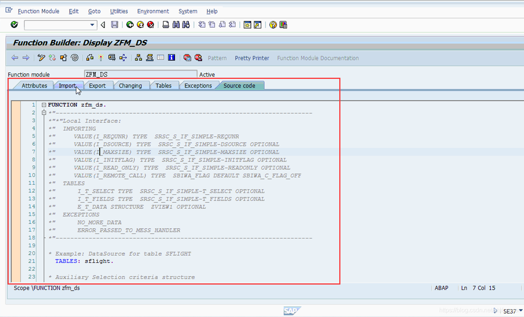
Task: Click the Last Page icon
Action: pyautogui.click(x=232, y=25)
